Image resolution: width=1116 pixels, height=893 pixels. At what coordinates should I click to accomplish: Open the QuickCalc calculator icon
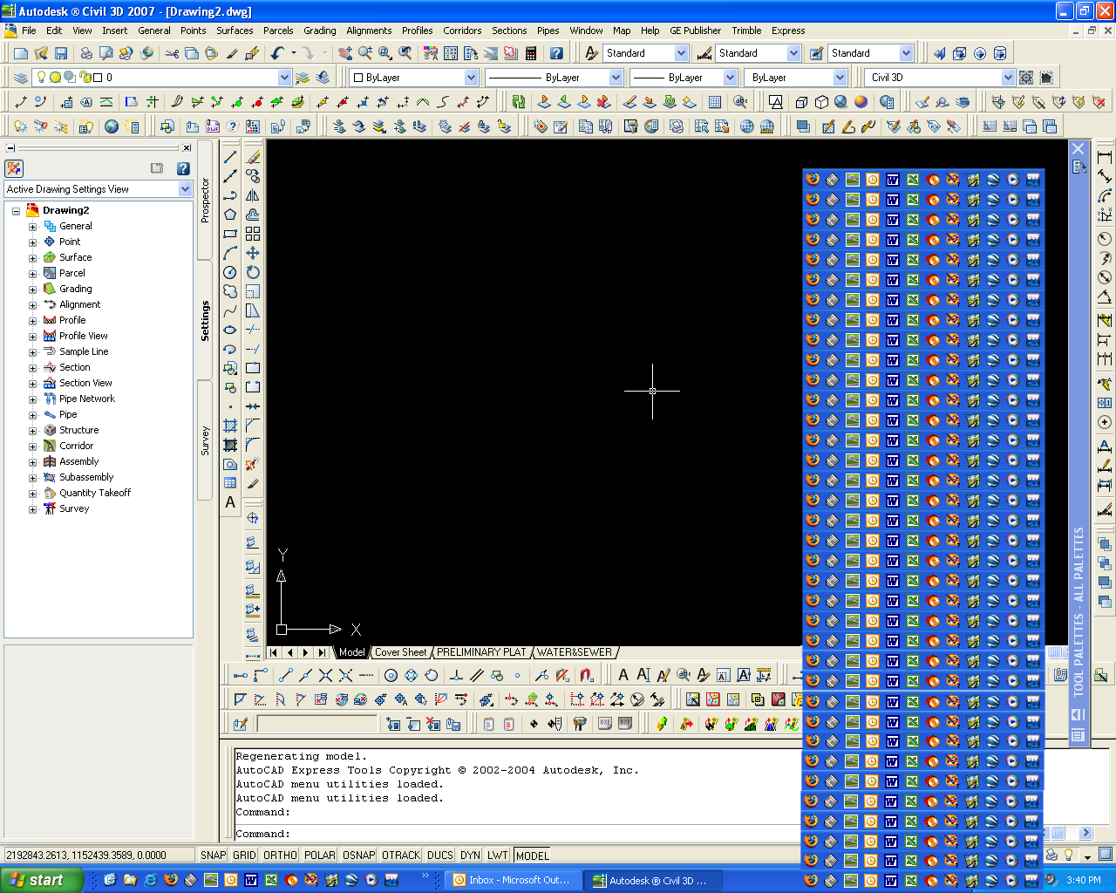tap(530, 53)
